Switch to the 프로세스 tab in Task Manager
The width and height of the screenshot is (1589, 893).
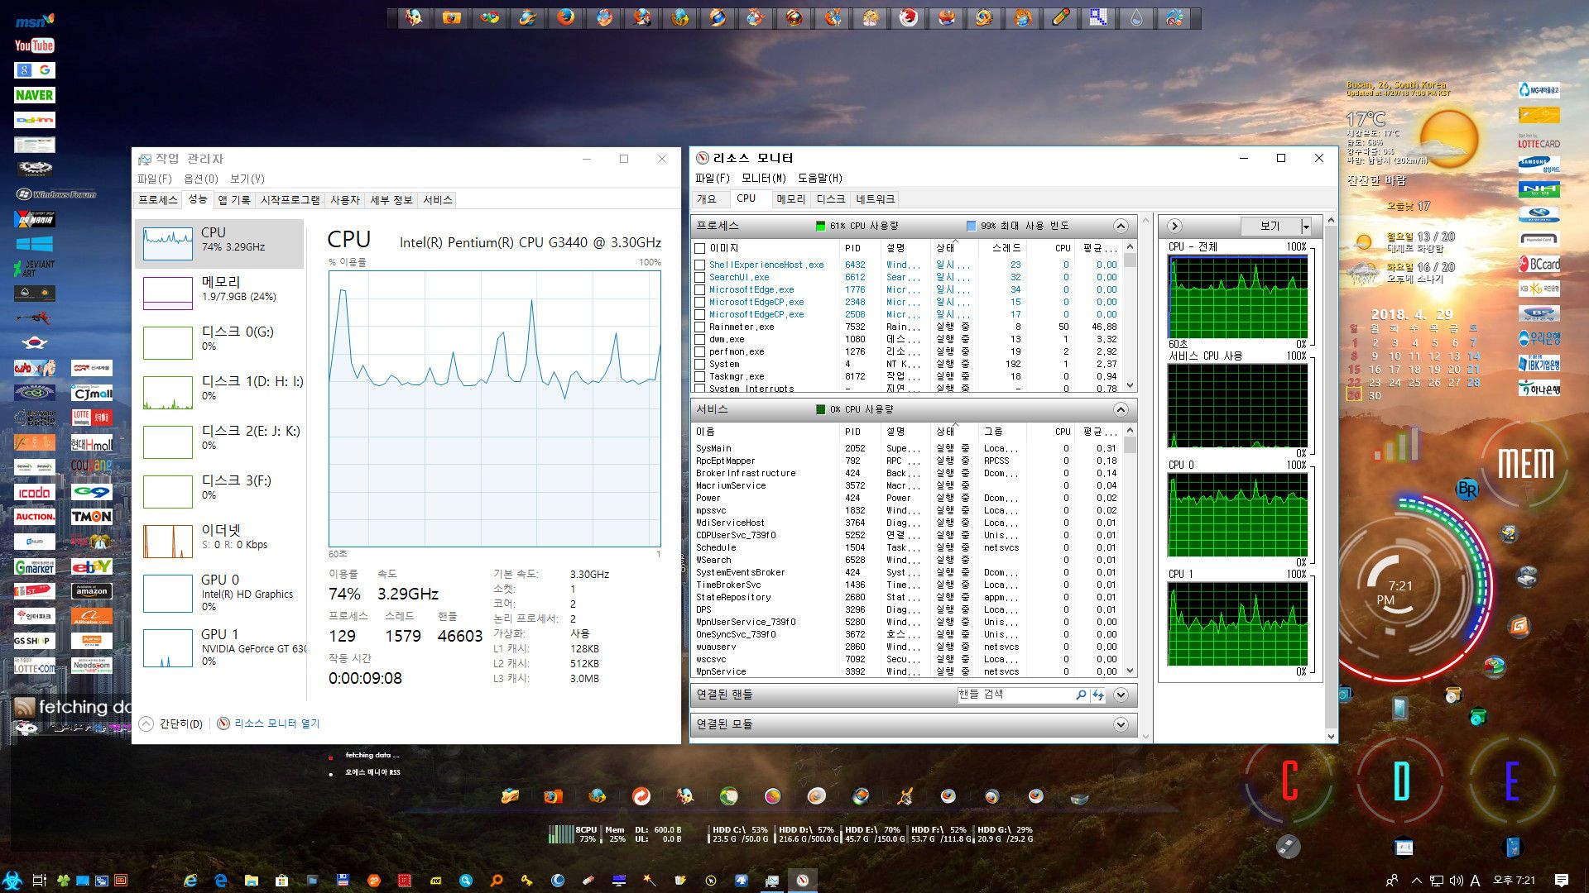(157, 200)
